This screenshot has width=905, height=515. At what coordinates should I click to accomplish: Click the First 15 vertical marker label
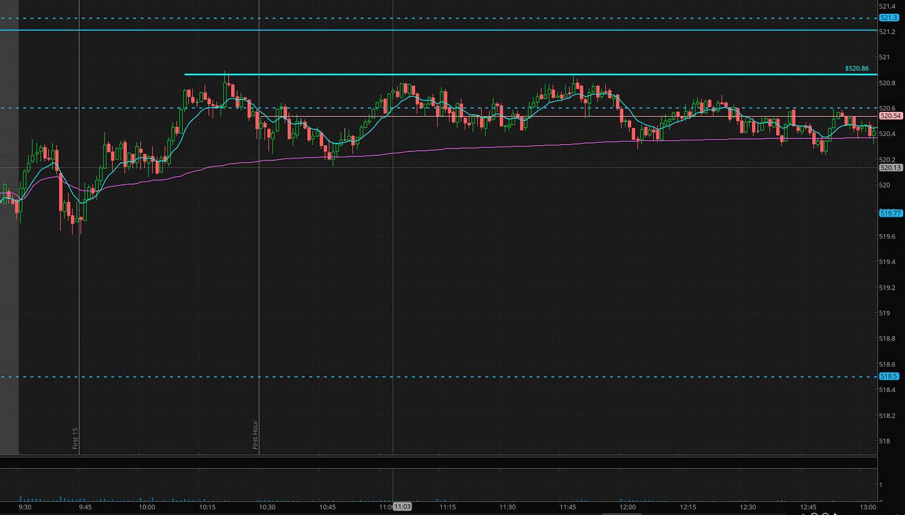click(x=75, y=439)
